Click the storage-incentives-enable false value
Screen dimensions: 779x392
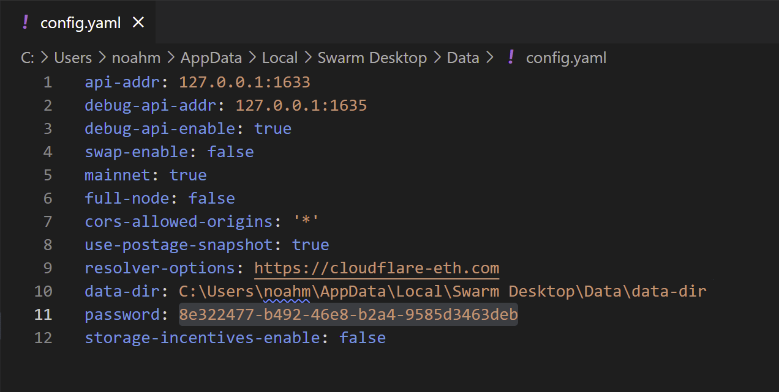click(x=363, y=338)
